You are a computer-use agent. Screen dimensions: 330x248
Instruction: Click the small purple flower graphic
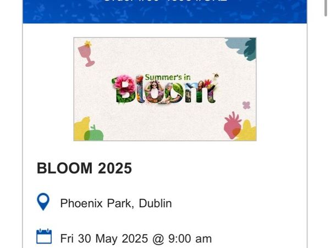coord(246,105)
